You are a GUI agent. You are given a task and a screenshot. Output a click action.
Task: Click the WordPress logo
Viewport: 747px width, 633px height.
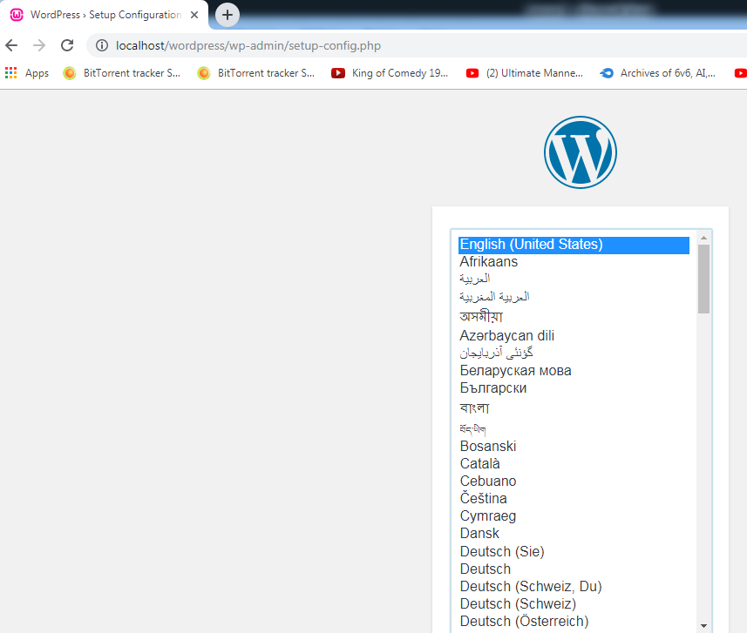click(x=581, y=152)
